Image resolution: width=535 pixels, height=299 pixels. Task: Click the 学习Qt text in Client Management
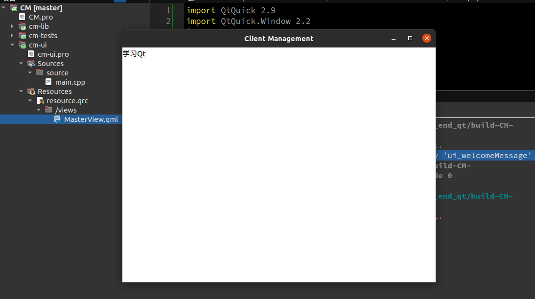(x=134, y=53)
